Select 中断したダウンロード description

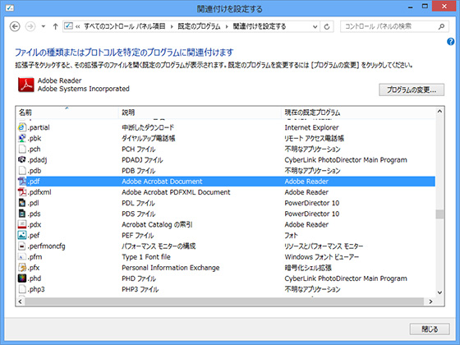(148, 127)
